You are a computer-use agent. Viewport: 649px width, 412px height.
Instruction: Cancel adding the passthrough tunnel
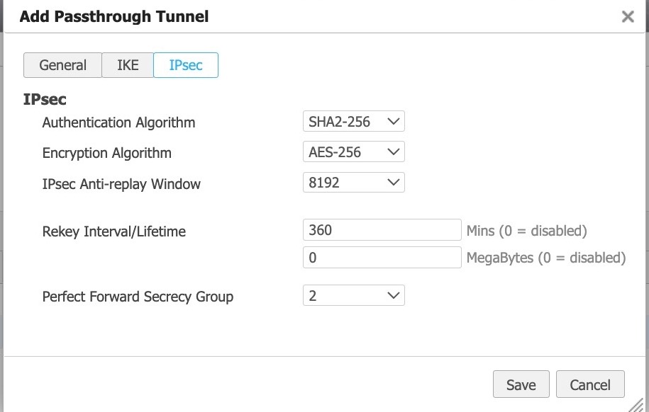point(590,384)
